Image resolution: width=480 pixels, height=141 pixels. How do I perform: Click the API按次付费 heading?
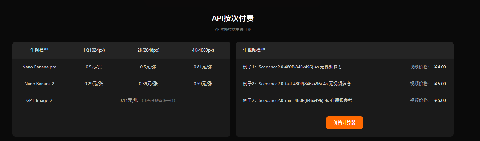point(233,18)
